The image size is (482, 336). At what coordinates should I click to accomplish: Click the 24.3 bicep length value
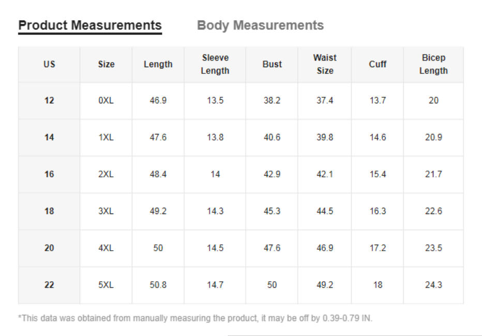(x=433, y=285)
